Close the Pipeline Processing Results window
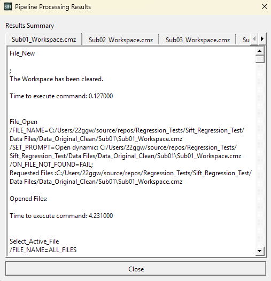Image resolution: width=271 pixels, height=281 pixels. [x=265, y=6]
